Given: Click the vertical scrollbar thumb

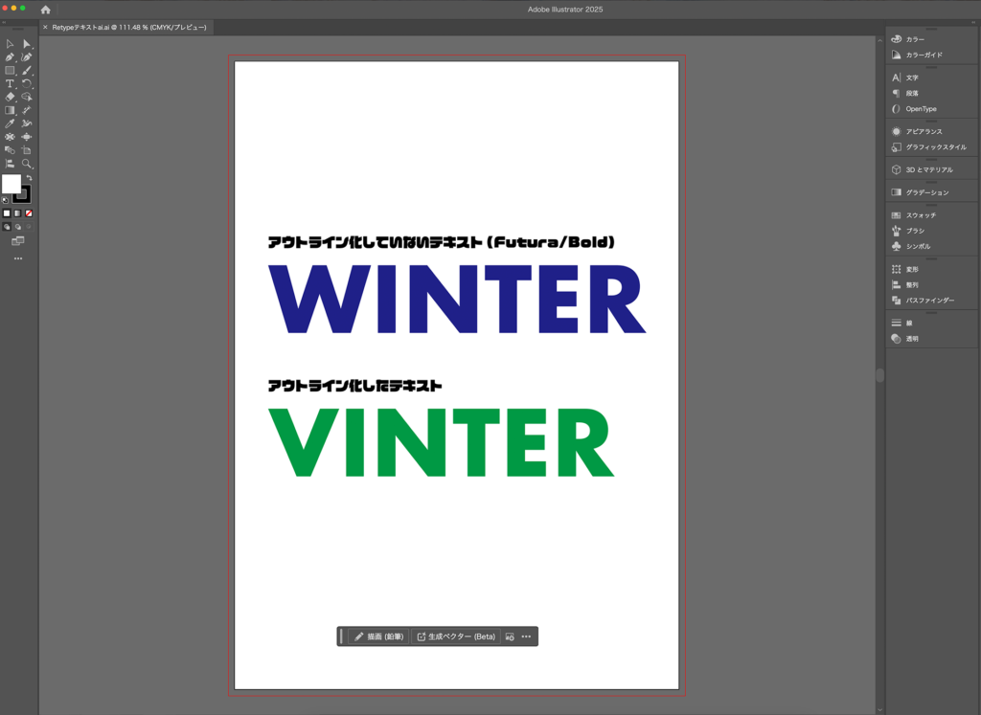Looking at the screenshot, I should [879, 375].
